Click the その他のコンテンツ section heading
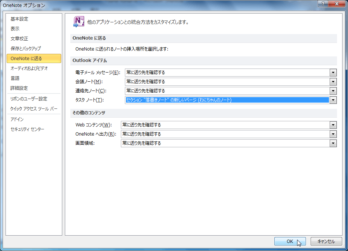This screenshot has width=348, height=251. [89, 113]
